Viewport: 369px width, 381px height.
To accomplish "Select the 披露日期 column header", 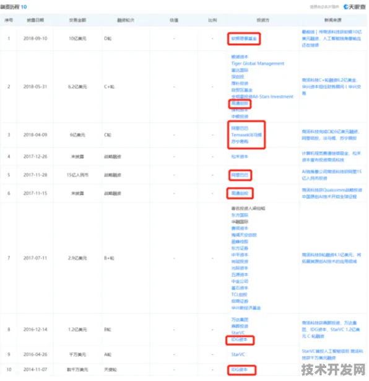I will [35, 20].
